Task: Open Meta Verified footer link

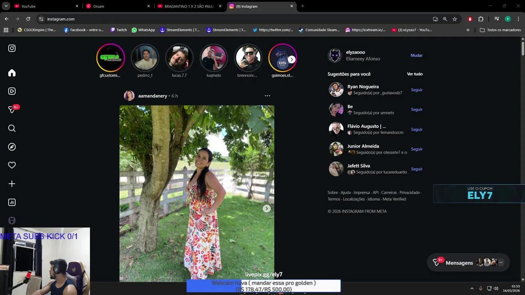Action: (x=394, y=199)
